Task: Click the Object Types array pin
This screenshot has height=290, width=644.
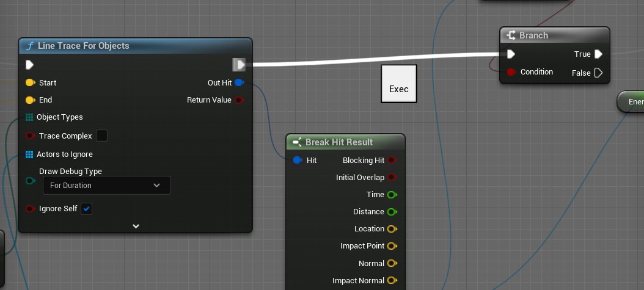Action: [29, 117]
